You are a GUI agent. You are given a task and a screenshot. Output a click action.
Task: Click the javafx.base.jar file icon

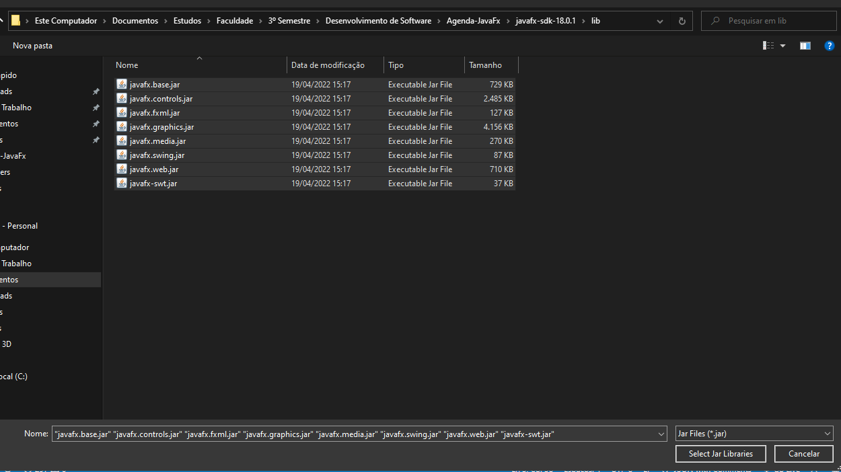pos(122,85)
